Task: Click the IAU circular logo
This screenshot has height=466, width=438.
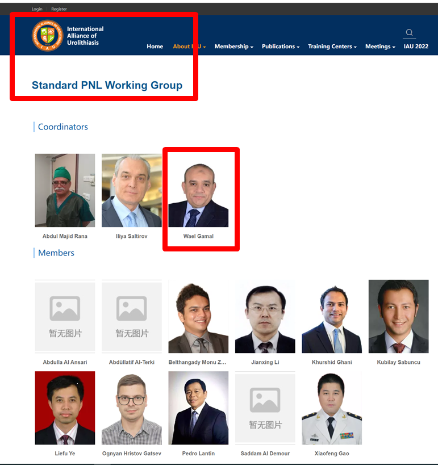Action: (48, 36)
